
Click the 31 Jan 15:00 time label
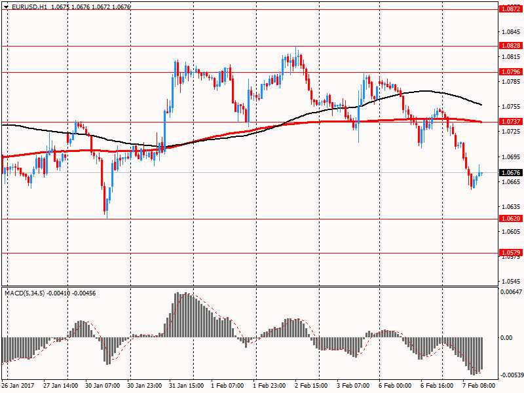tap(186, 386)
